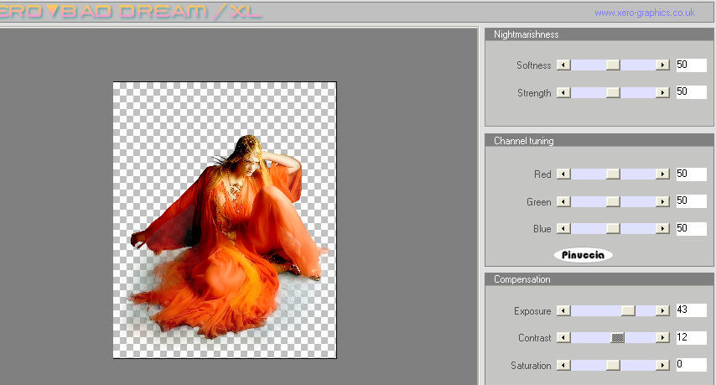Click the Compensation section header
716x385 pixels.
(599, 279)
